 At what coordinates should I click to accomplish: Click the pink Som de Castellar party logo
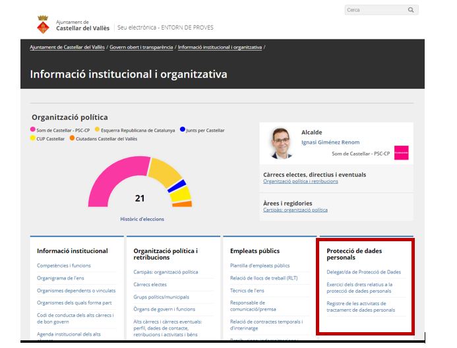coord(401,153)
